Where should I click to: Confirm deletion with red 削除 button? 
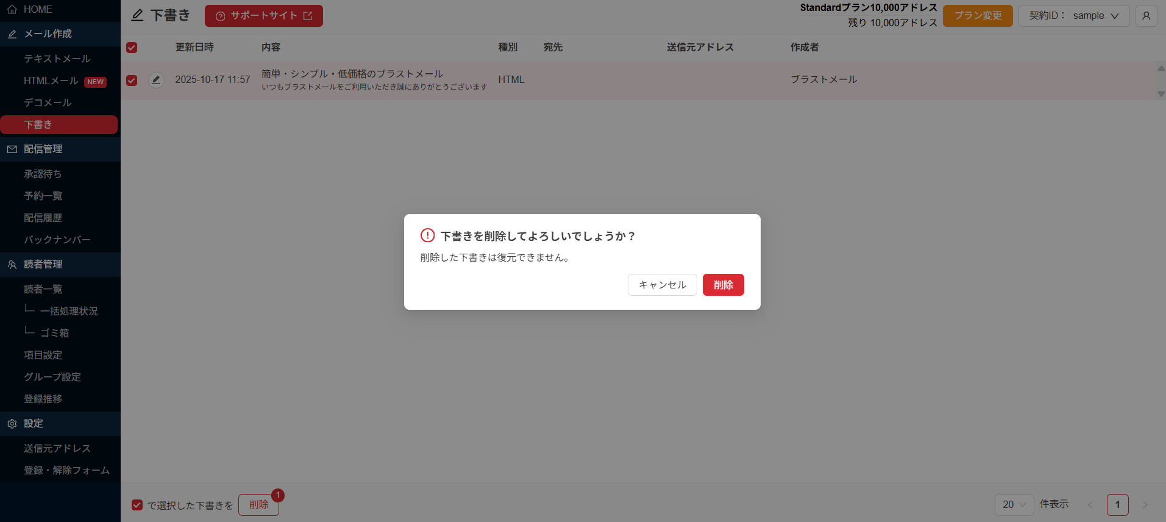(x=723, y=285)
